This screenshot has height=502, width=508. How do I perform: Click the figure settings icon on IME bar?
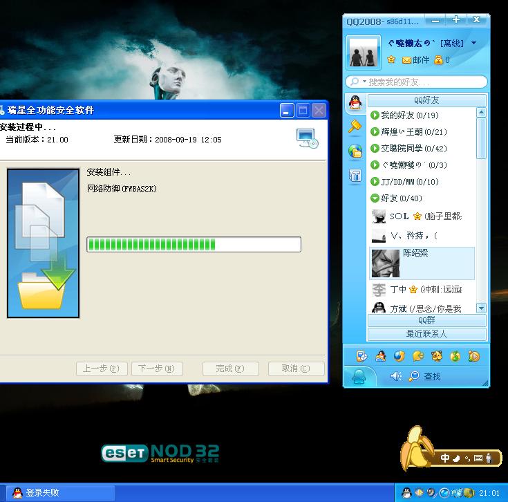pos(489,458)
